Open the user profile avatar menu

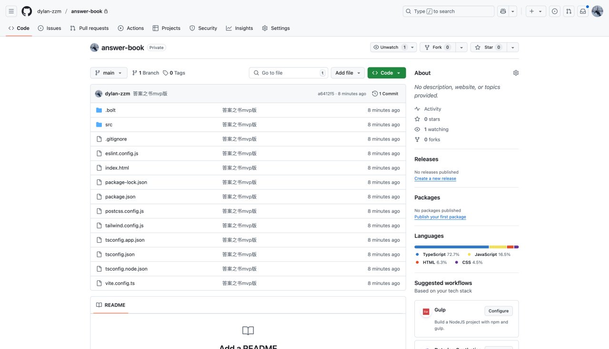[597, 11]
